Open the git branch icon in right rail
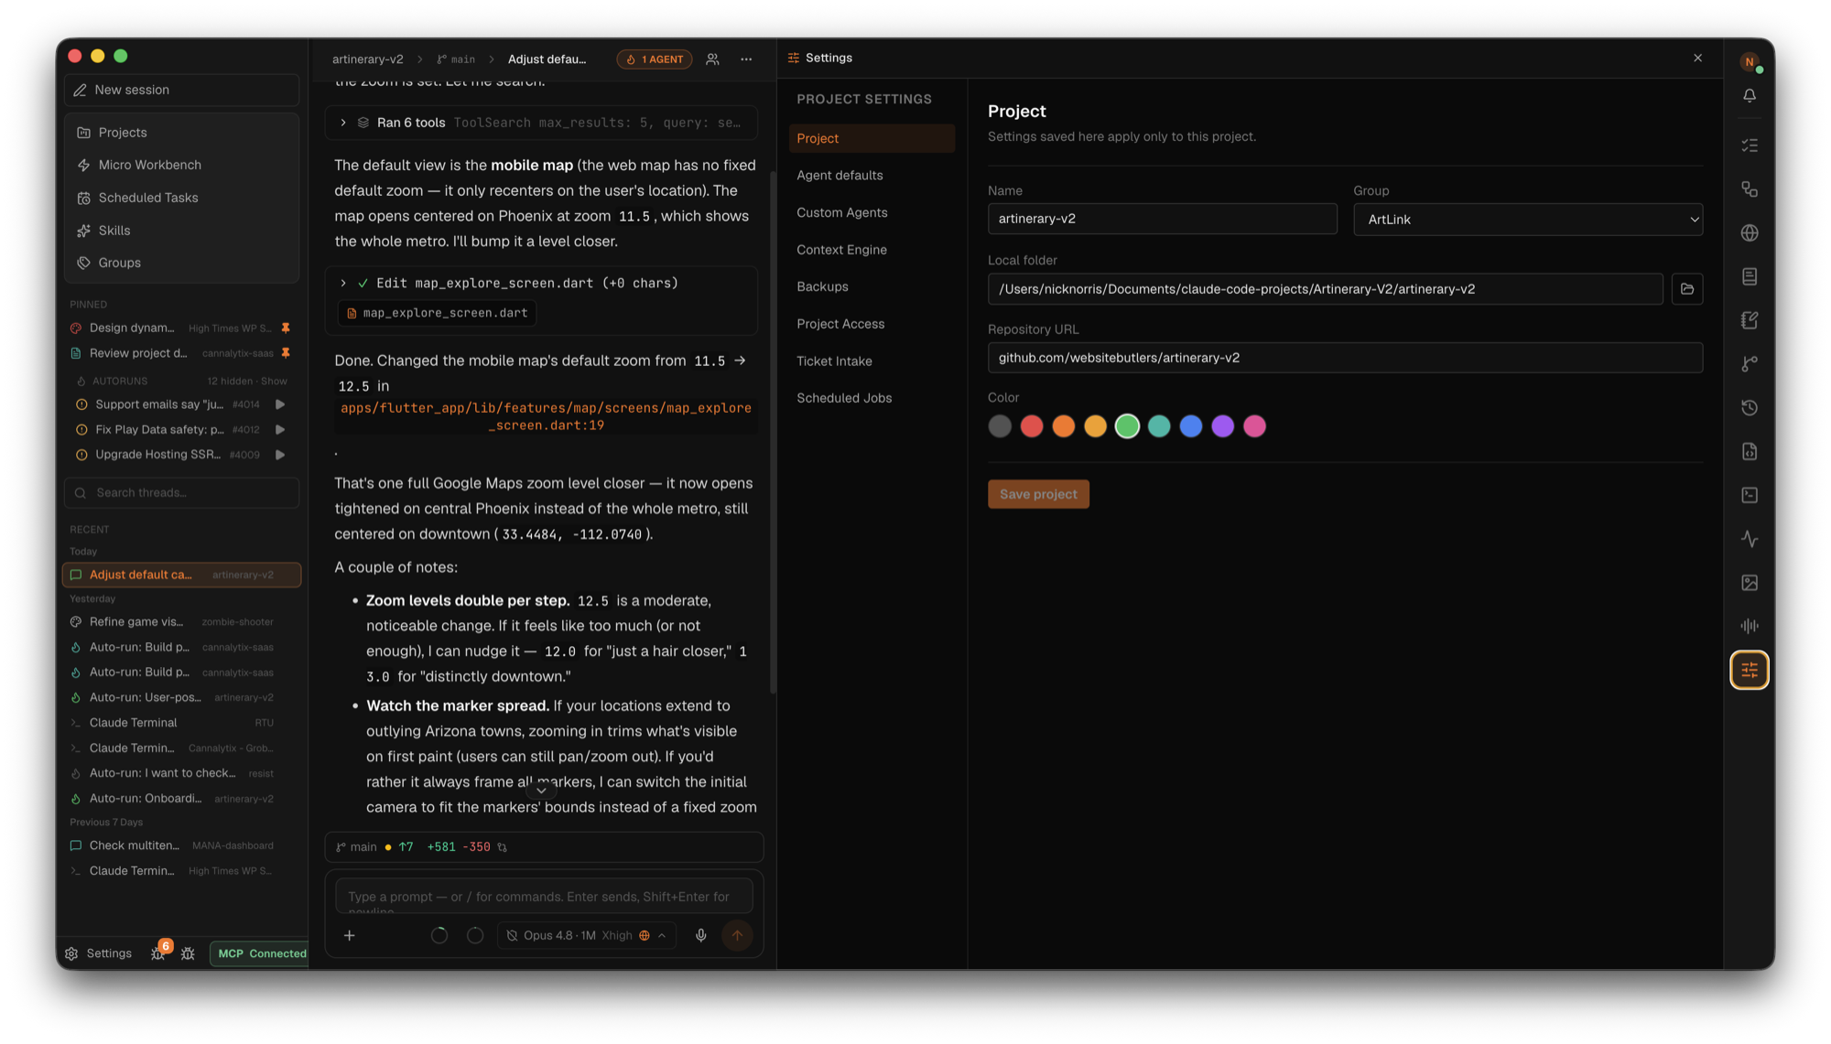1831x1044 pixels. 1749,364
